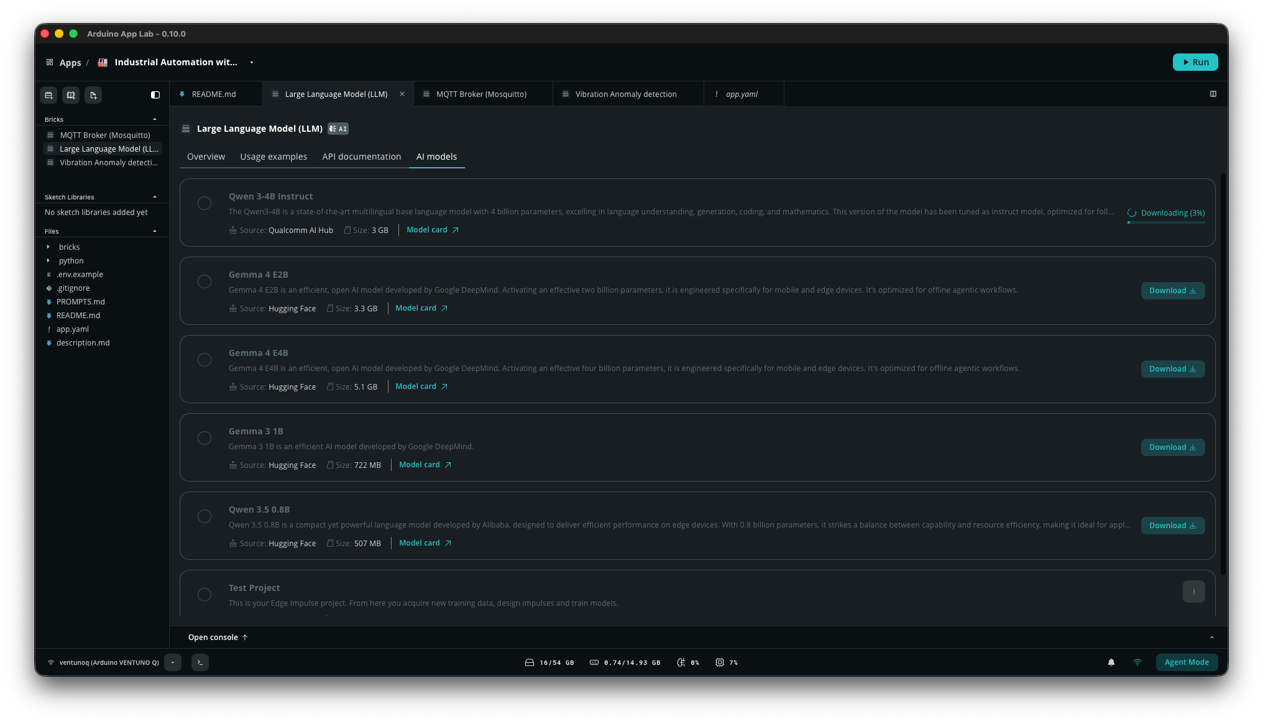Image resolution: width=1263 pixels, height=722 pixels.
Task: Open the README.md editor tab
Action: 216,94
